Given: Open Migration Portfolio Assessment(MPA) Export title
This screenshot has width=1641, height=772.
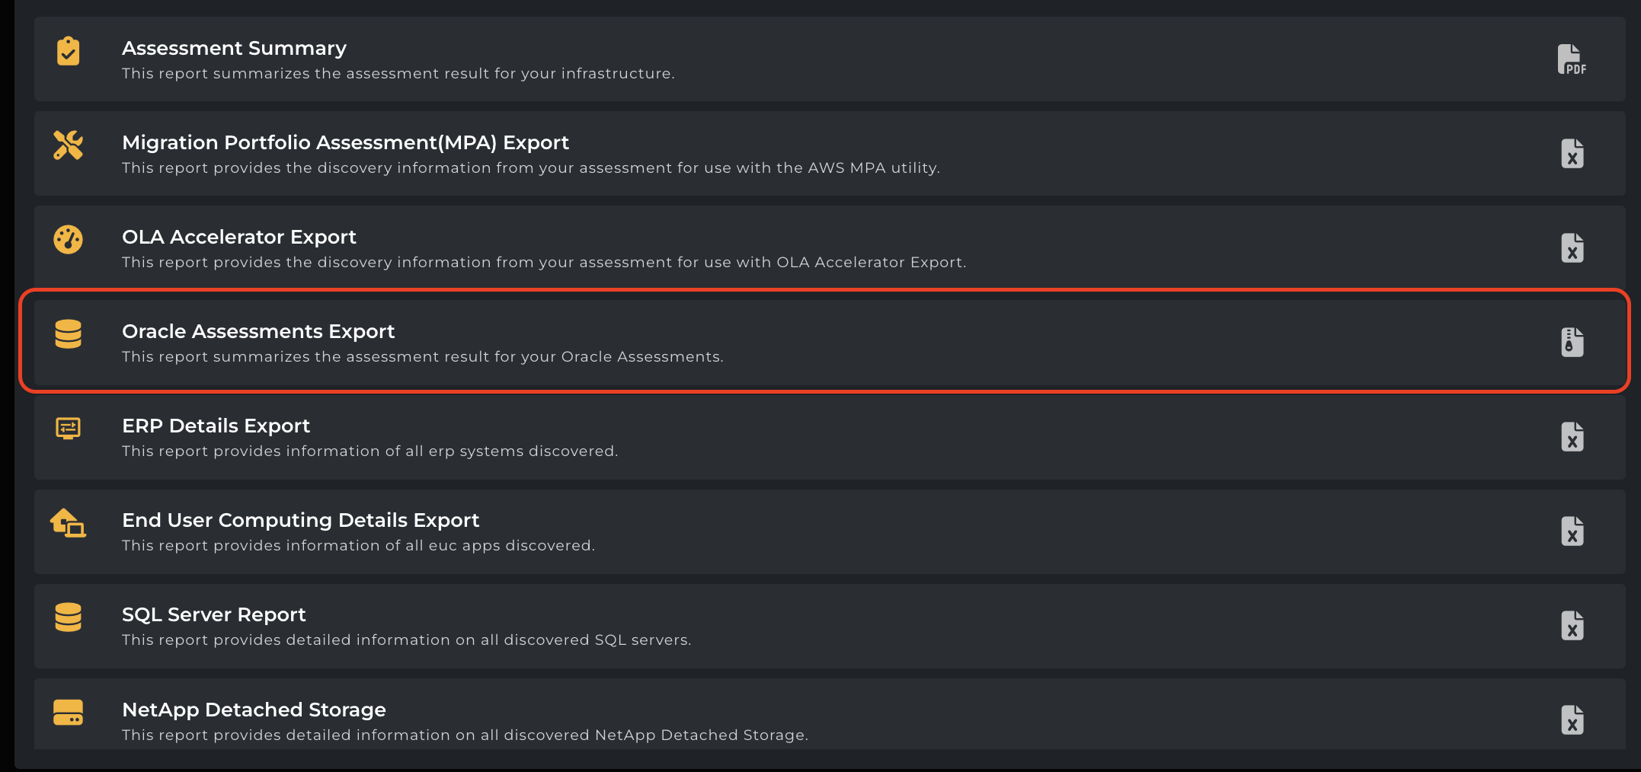Looking at the screenshot, I should coord(345,142).
